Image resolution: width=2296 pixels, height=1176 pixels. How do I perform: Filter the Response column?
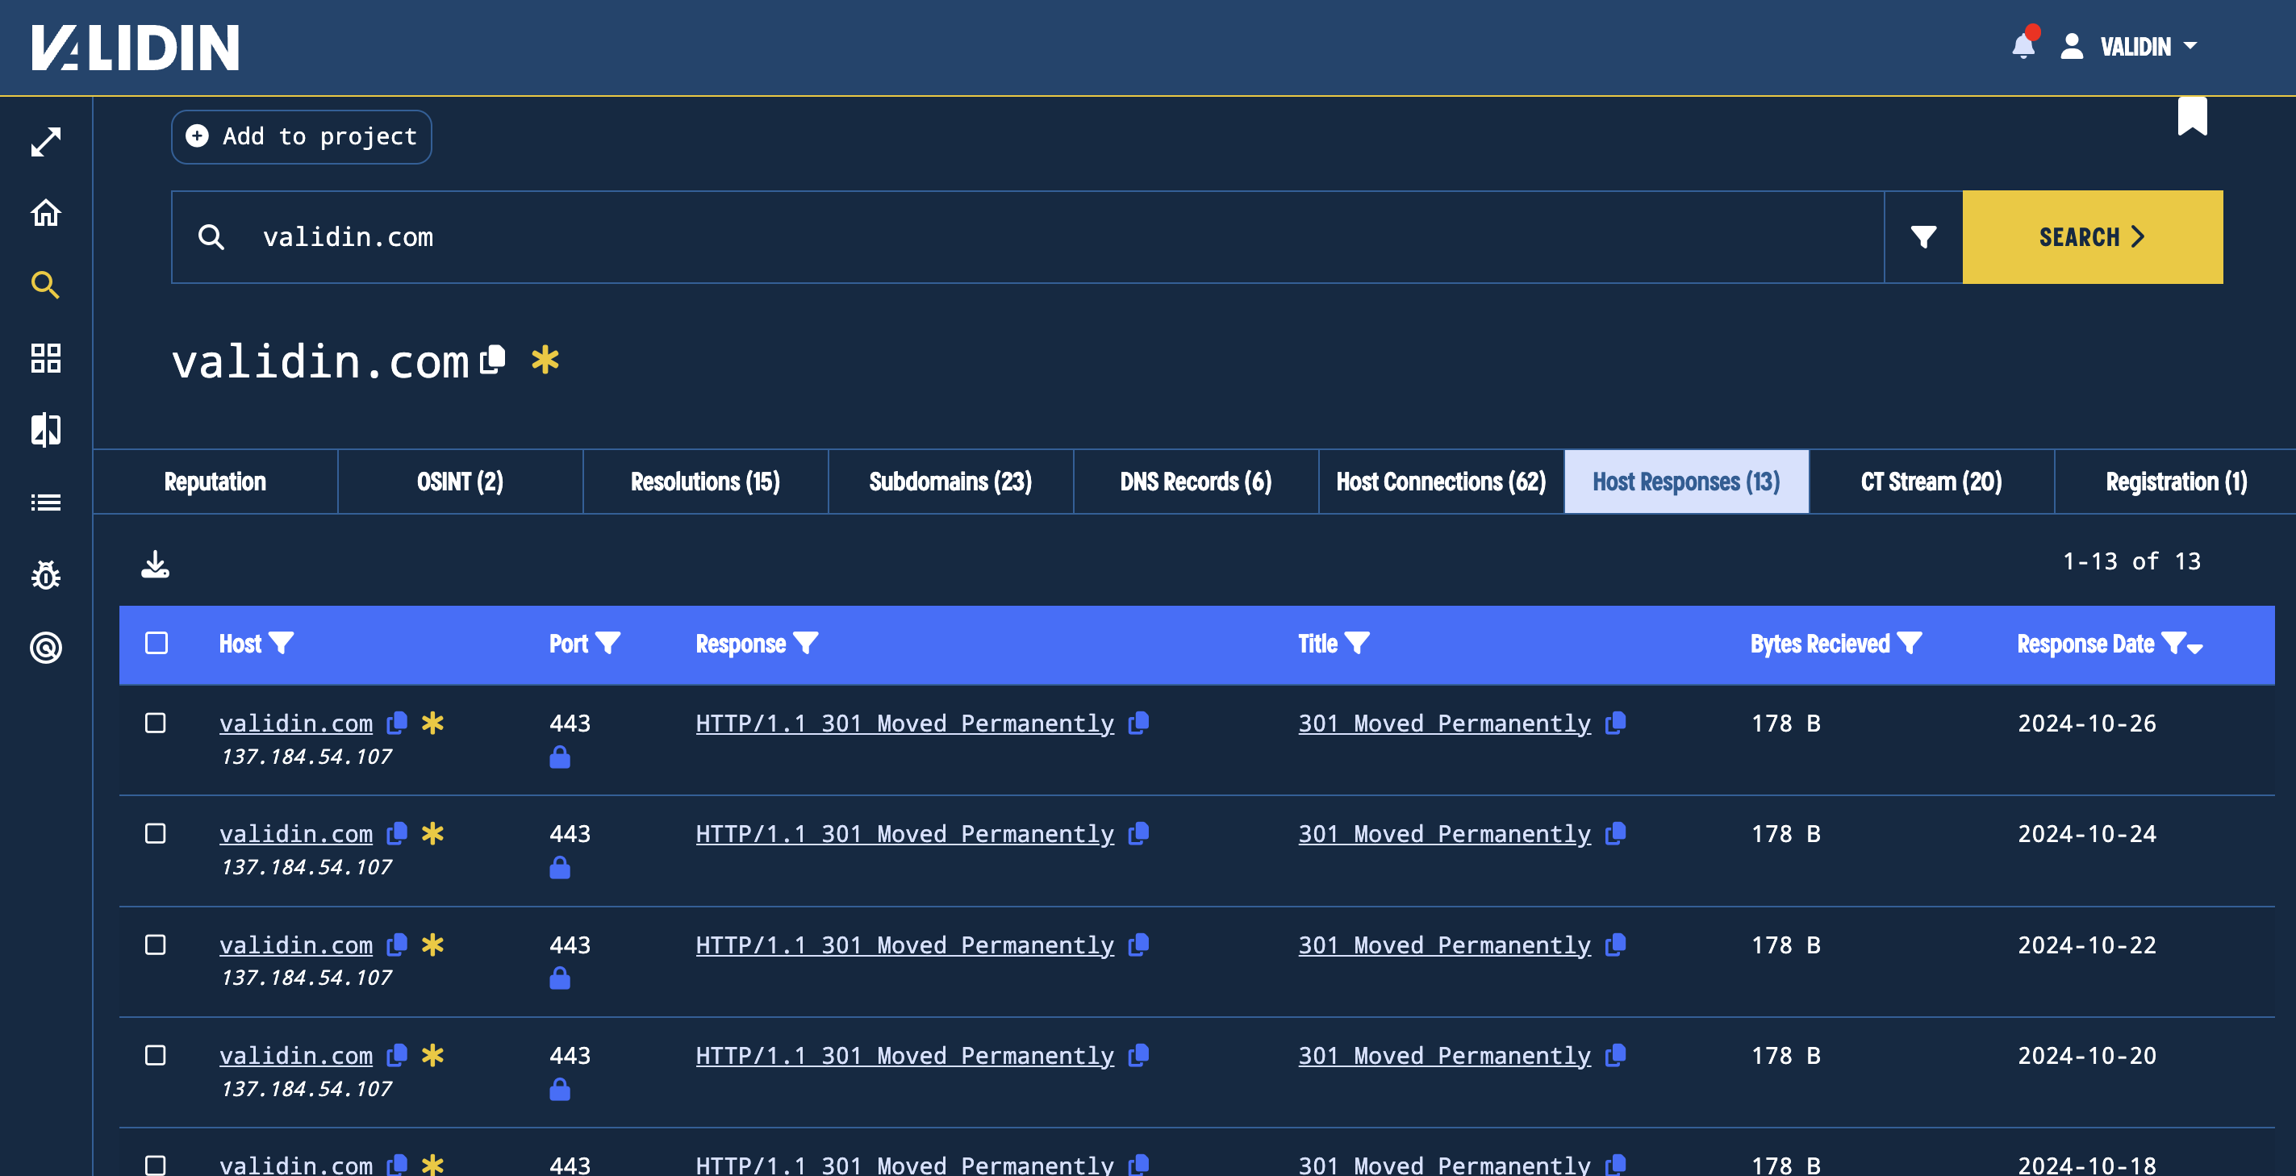click(806, 643)
